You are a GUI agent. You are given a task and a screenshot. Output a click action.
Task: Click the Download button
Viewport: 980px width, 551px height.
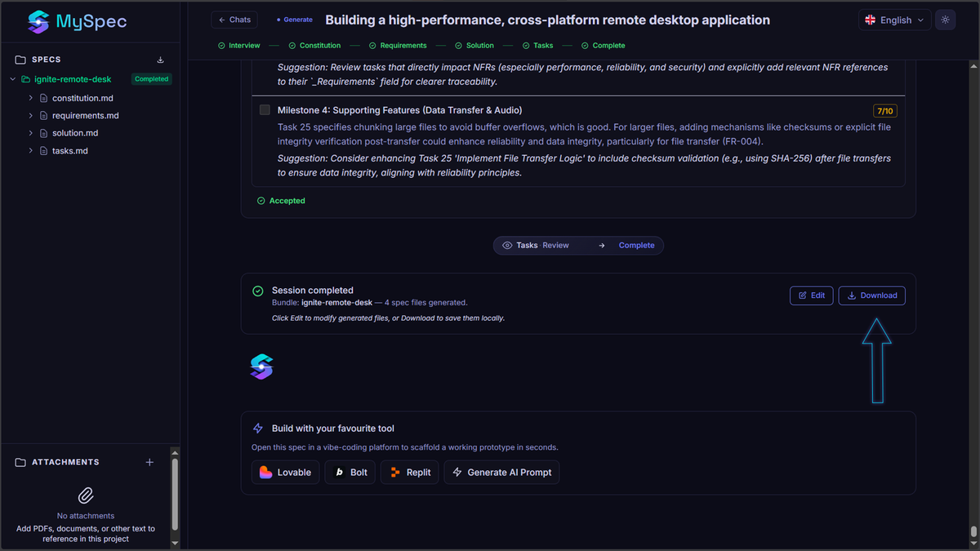pyautogui.click(x=871, y=295)
